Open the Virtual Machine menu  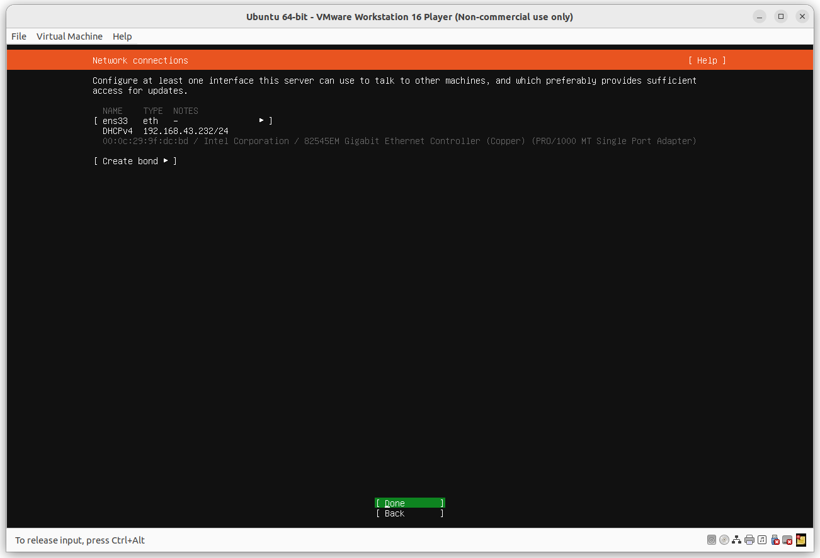click(69, 36)
